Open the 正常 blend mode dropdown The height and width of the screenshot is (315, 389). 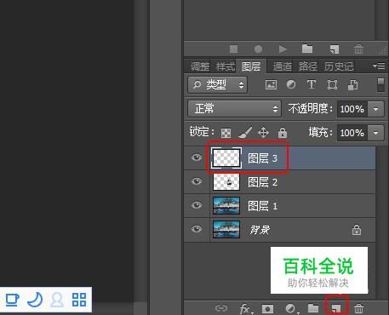pos(234,108)
